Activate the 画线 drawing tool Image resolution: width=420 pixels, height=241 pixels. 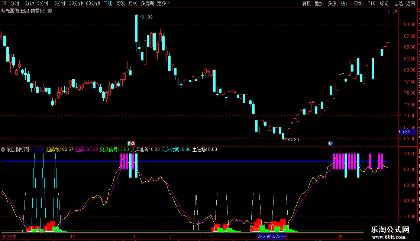[358, 3]
